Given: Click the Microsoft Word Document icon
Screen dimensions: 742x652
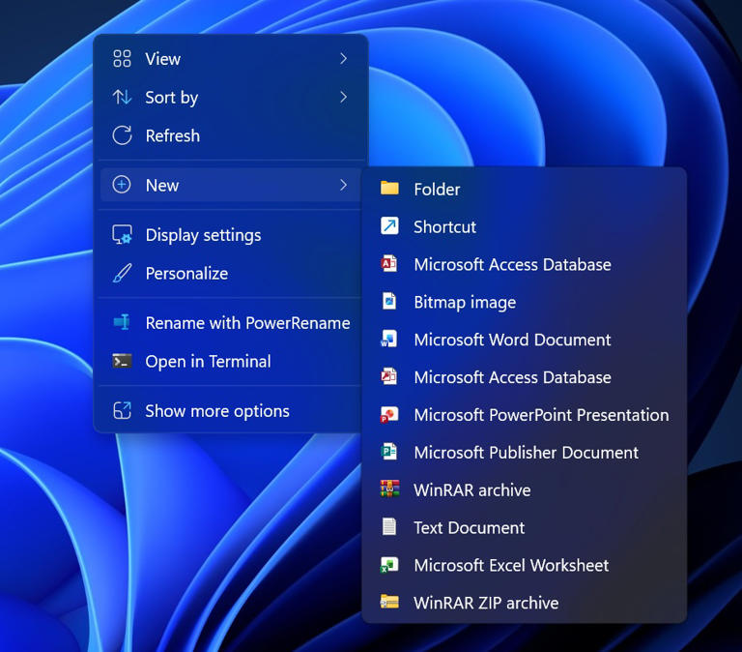Looking at the screenshot, I should click(389, 340).
